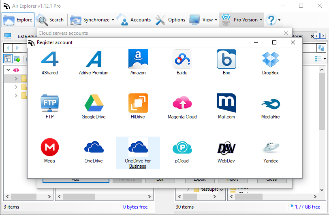Toggle the folder tree panel icon
329x215 pixels.
(8, 59)
